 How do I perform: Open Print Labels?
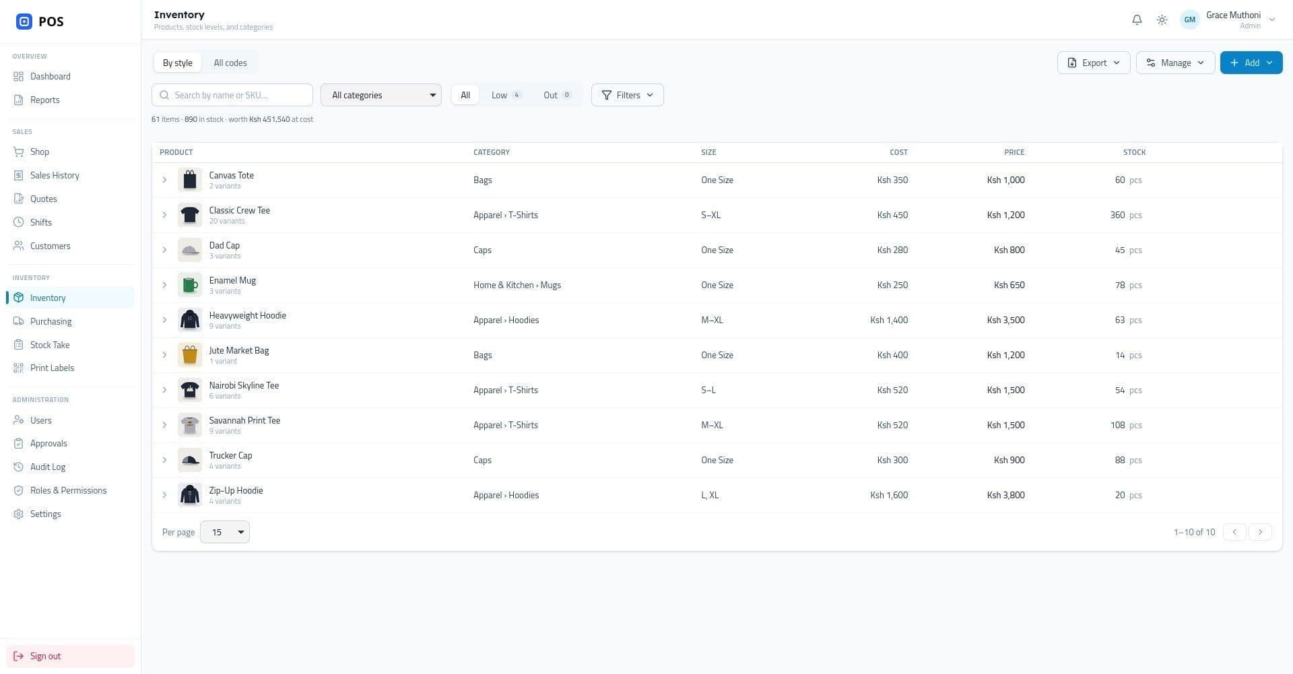pyautogui.click(x=70, y=368)
